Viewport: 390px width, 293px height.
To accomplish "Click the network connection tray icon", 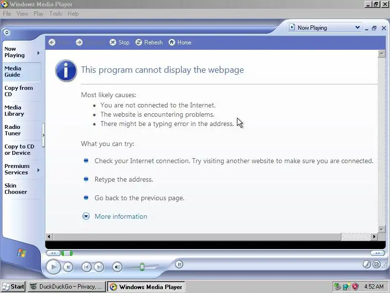I will point(347,287).
